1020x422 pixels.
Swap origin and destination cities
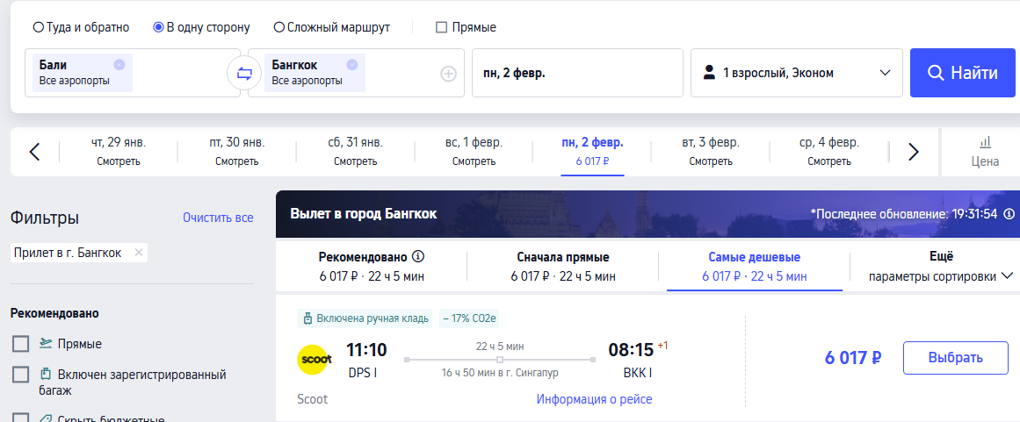pyautogui.click(x=244, y=74)
